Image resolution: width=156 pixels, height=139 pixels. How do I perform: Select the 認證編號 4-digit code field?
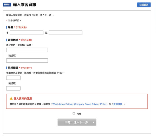point(13,78)
